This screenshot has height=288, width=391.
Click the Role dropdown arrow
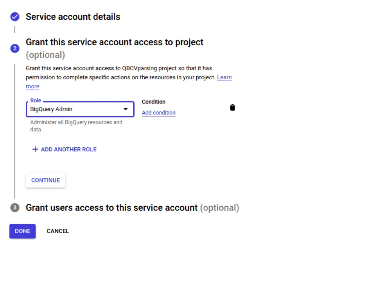[126, 109]
